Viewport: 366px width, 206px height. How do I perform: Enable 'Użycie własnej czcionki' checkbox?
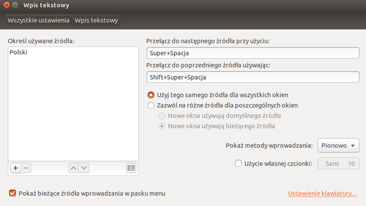pos(238,163)
